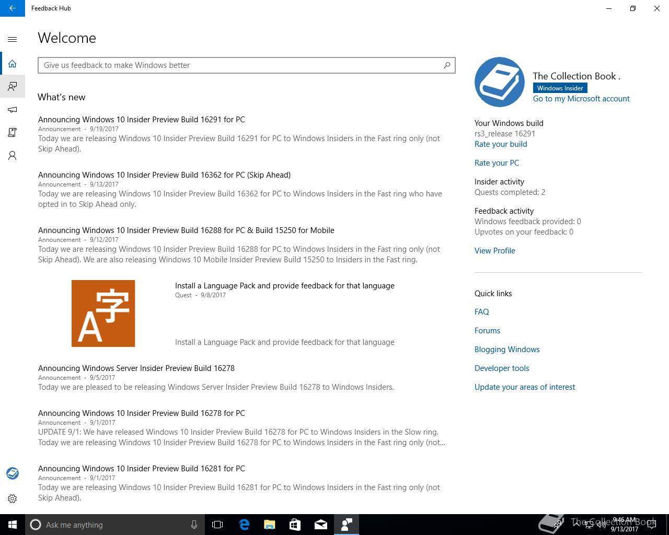Click the taskbar clock showing 9/13/2017
Image resolution: width=669 pixels, height=535 pixels.
click(x=625, y=525)
